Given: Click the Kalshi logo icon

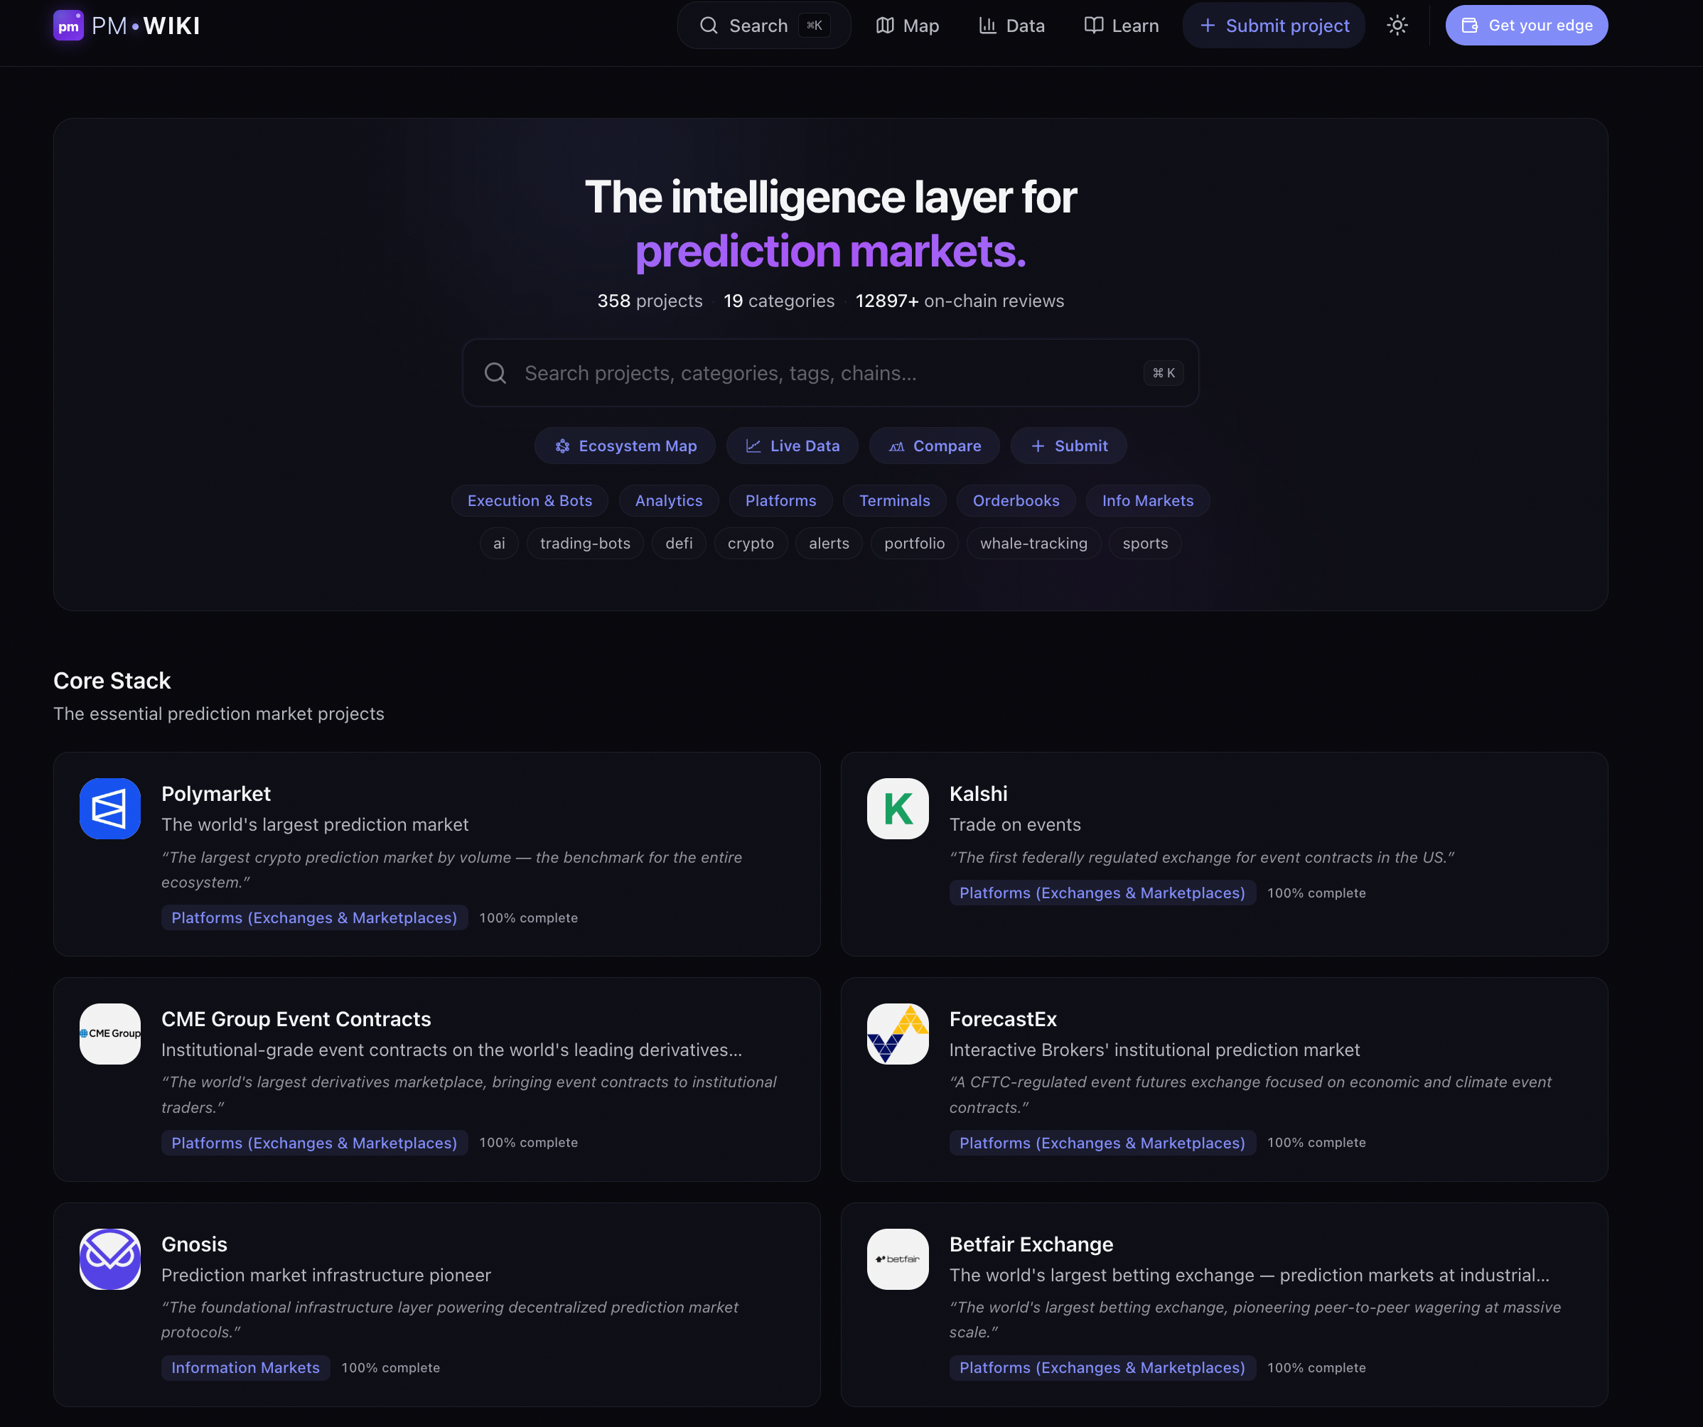Looking at the screenshot, I should pyautogui.click(x=897, y=808).
